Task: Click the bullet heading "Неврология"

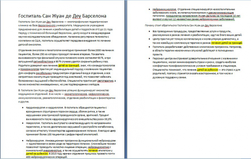Action: coord(33,123)
